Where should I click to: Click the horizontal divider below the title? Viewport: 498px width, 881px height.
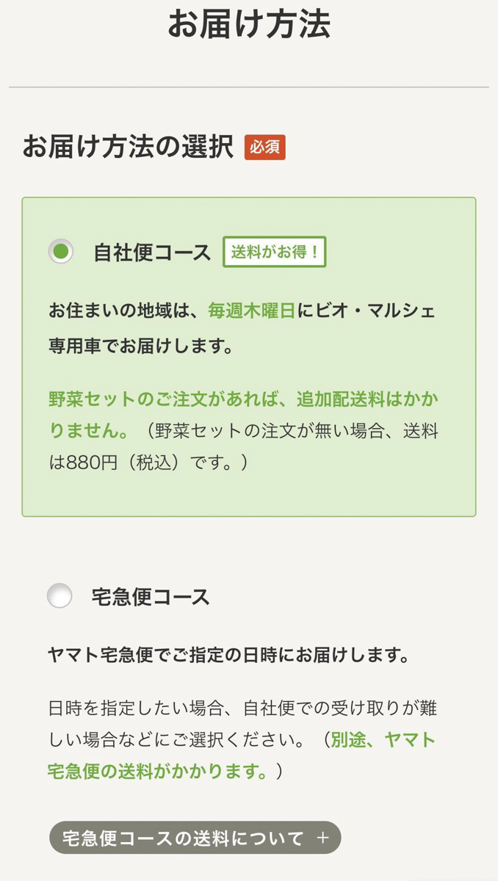click(x=249, y=87)
